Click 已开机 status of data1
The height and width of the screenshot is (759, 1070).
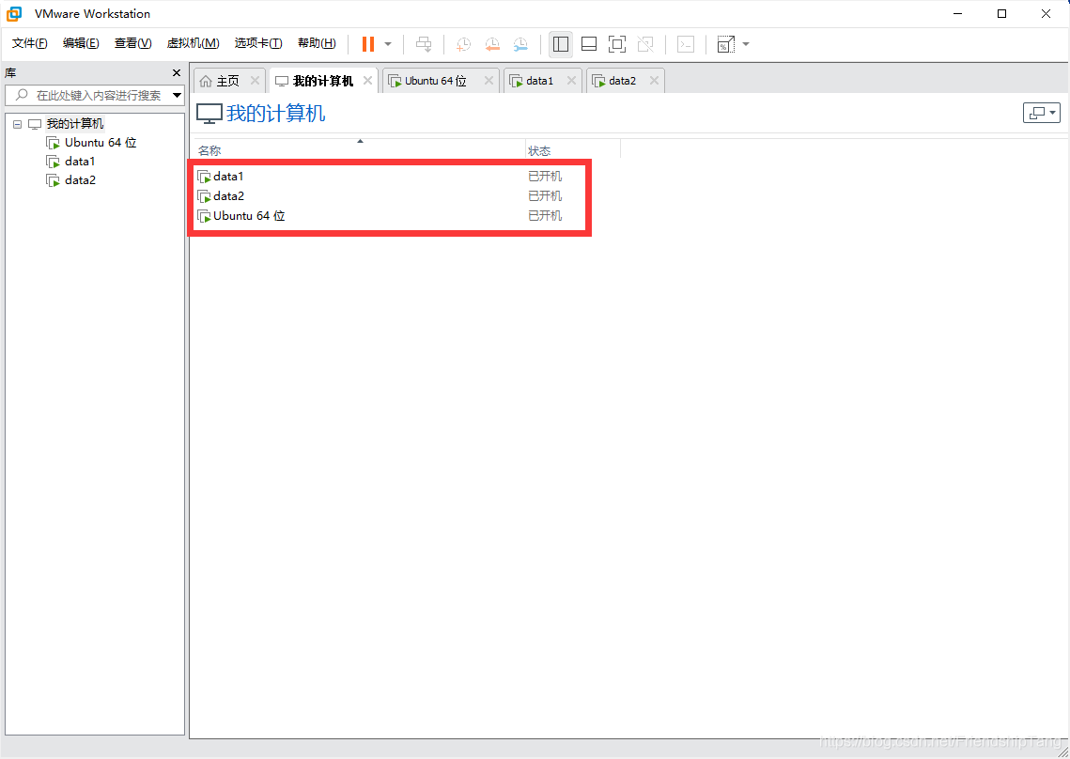[545, 176]
